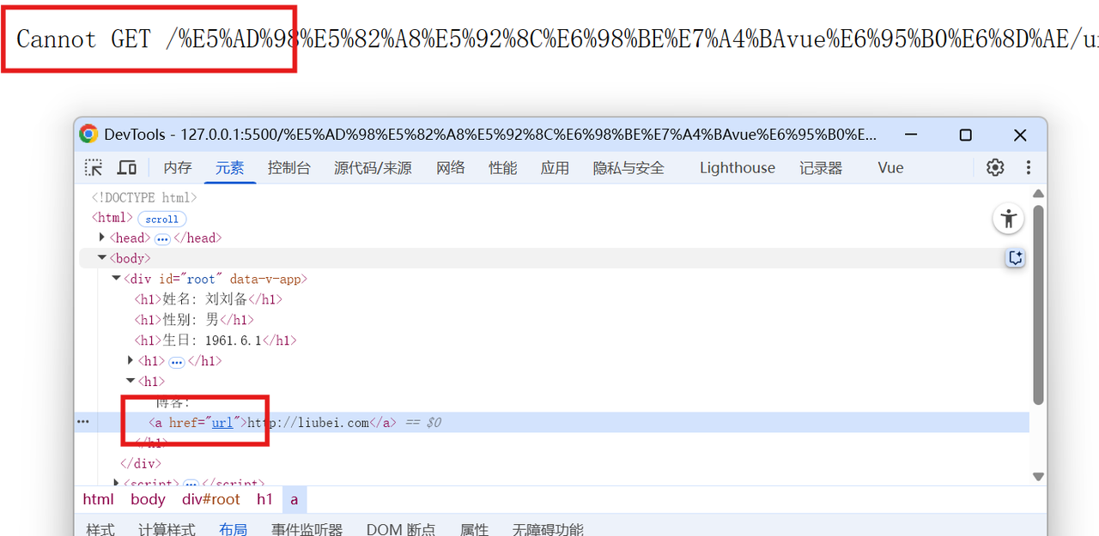This screenshot has width=1099, height=536.
Task: Open the 性能 tab
Action: [503, 168]
